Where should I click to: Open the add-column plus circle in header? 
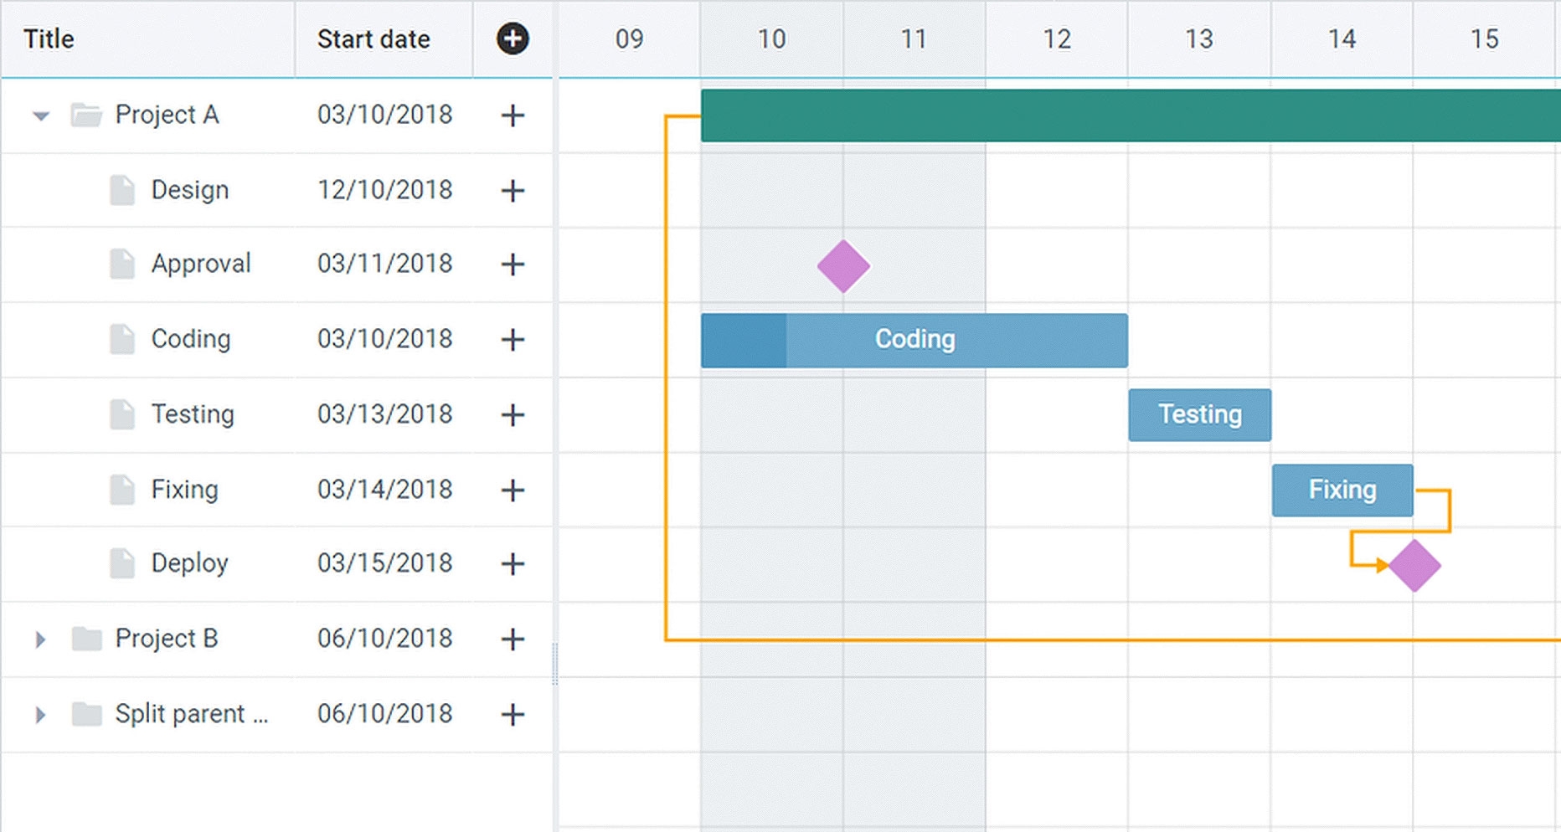tap(513, 39)
